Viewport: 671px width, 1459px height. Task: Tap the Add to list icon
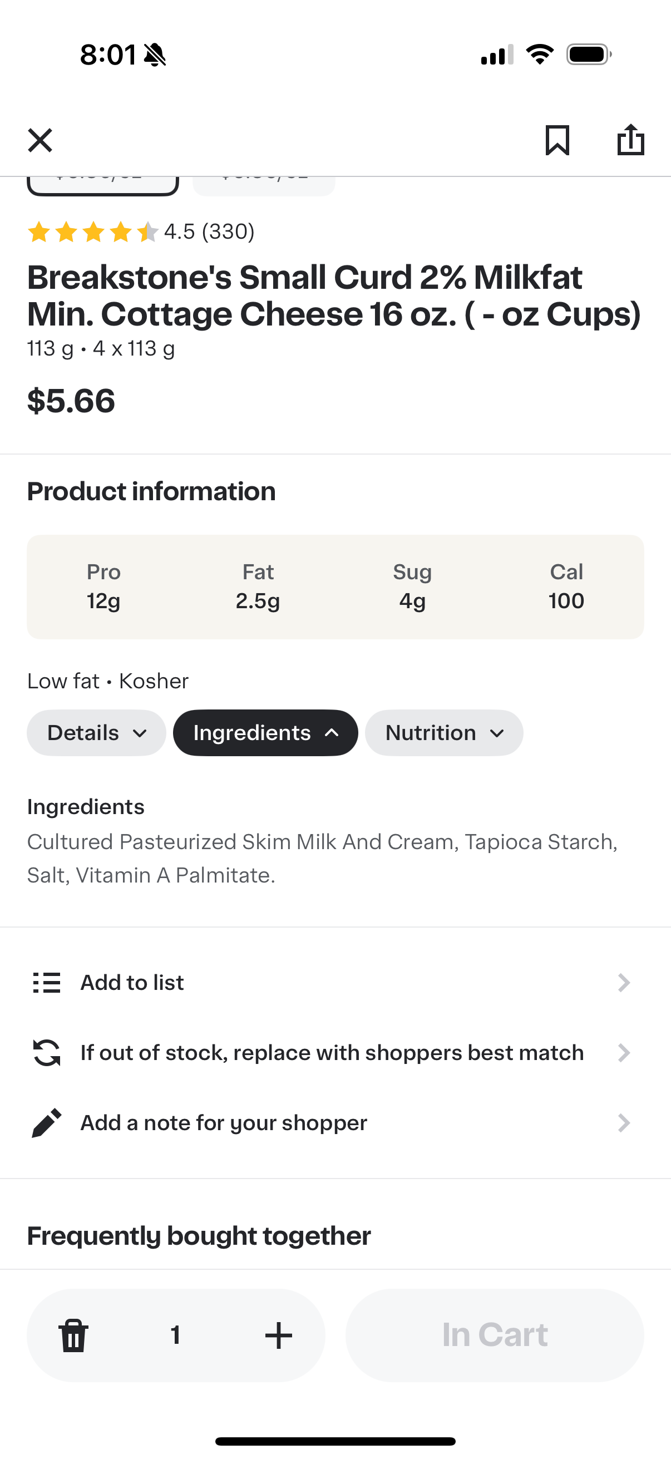coord(46,983)
